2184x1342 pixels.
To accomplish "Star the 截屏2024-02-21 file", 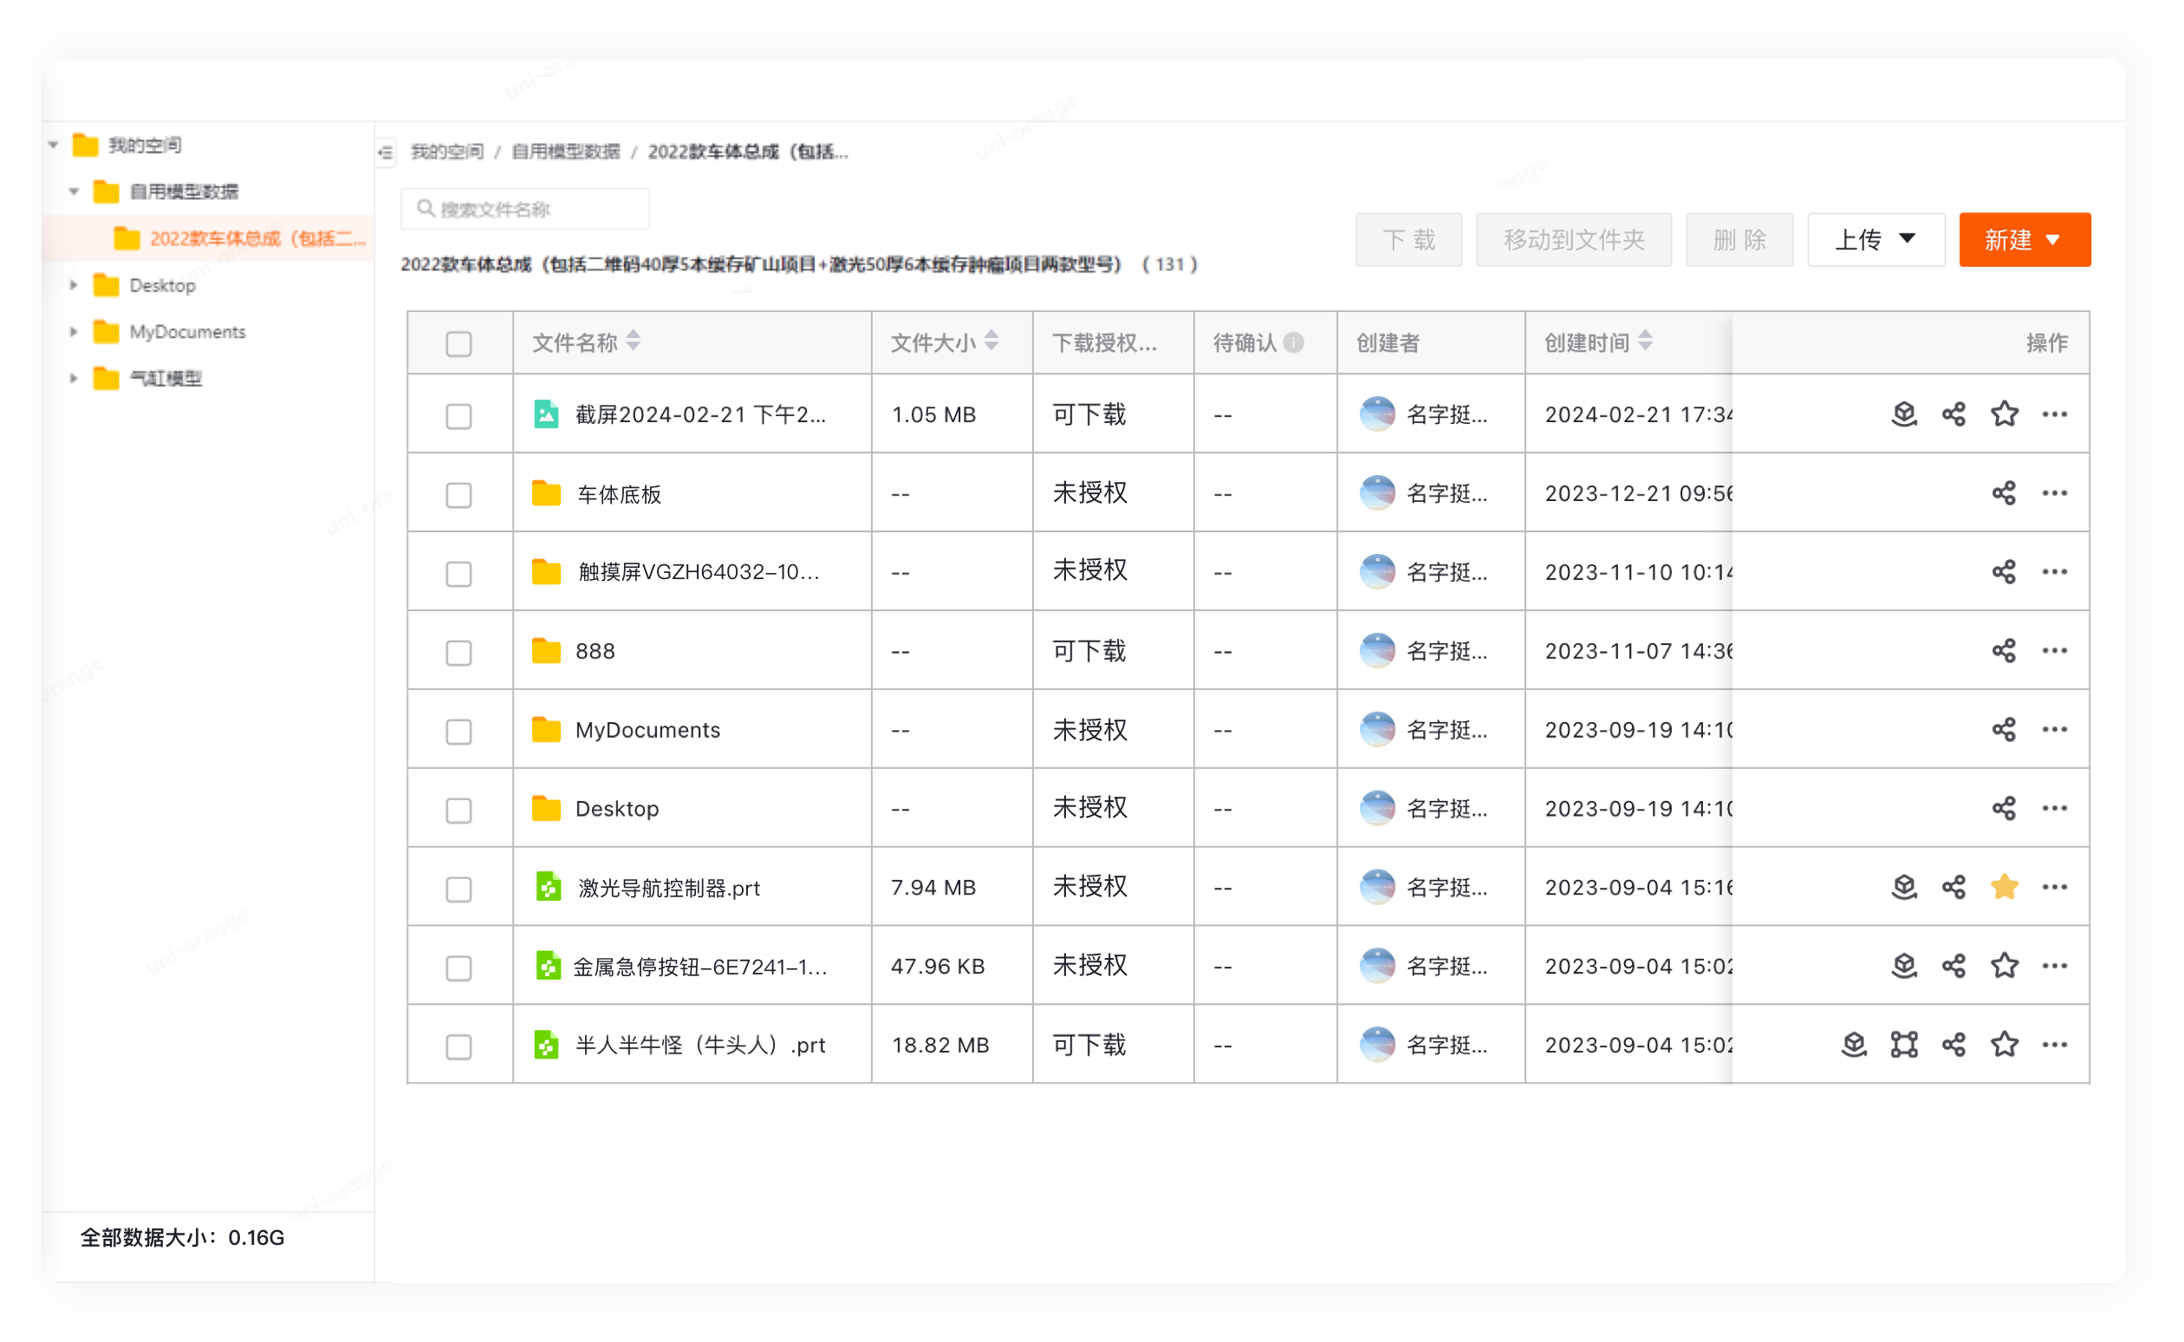I will 2004,414.
